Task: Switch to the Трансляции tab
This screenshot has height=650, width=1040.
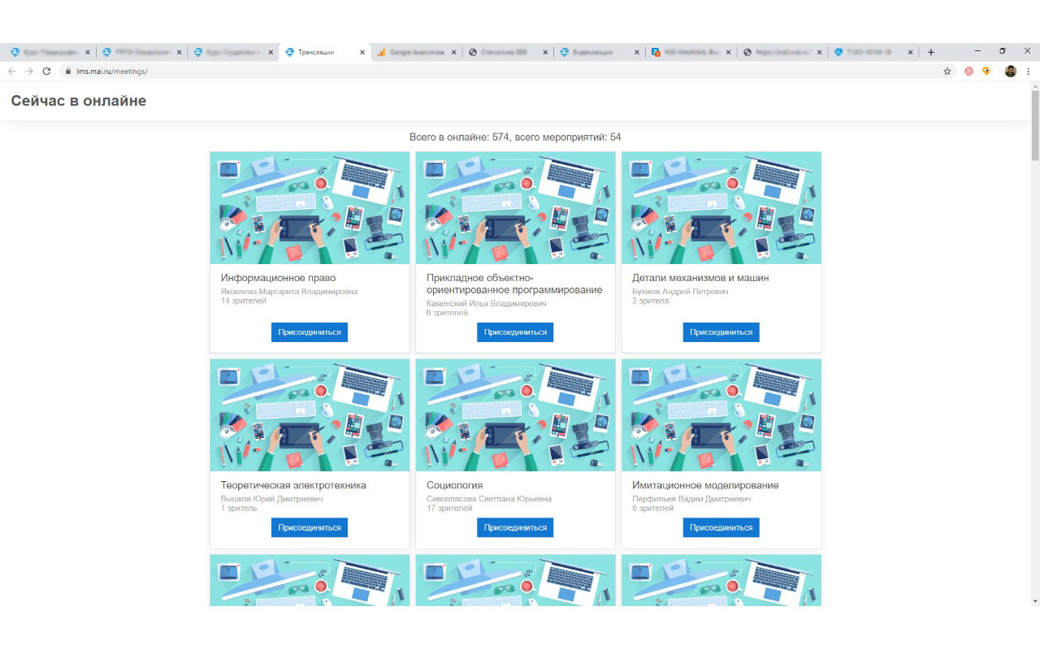Action: coord(325,52)
